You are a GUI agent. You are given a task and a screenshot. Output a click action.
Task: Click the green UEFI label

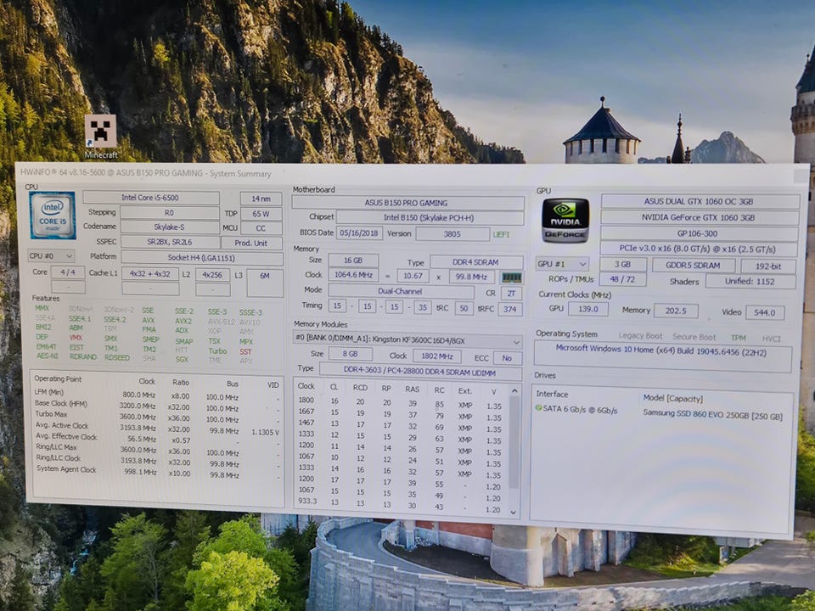tap(501, 234)
